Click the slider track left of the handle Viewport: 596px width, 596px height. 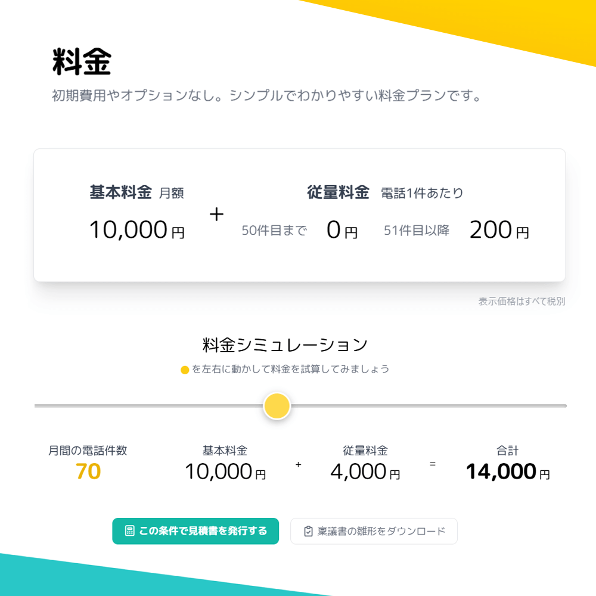coord(149,406)
